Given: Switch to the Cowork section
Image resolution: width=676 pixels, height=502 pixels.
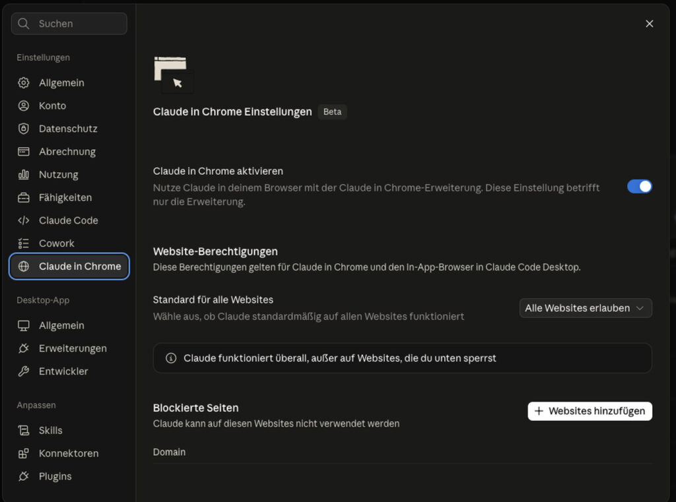Looking at the screenshot, I should pyautogui.click(x=69, y=243).
